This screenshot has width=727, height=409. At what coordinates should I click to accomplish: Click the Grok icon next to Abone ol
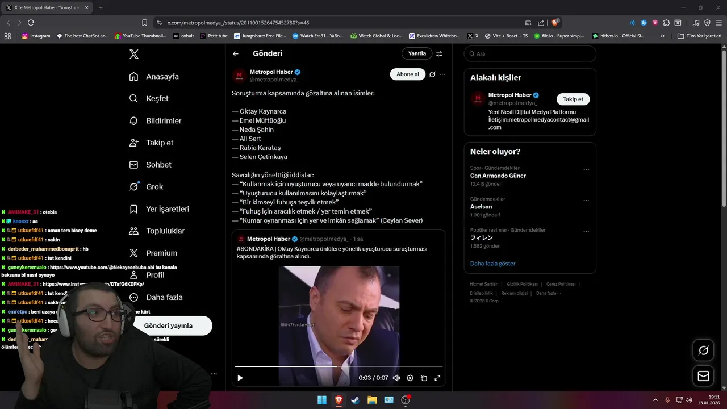432,74
